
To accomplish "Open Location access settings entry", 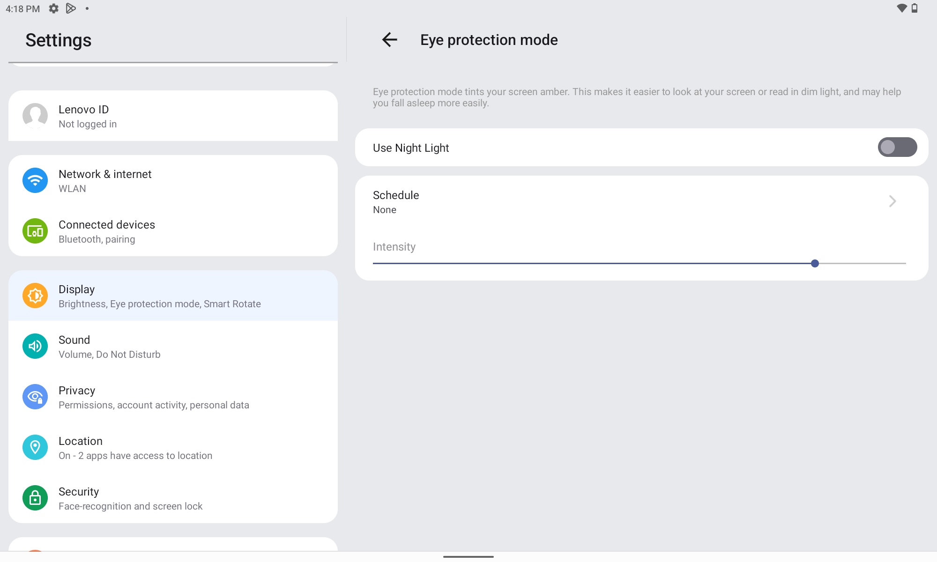I will coord(173,447).
